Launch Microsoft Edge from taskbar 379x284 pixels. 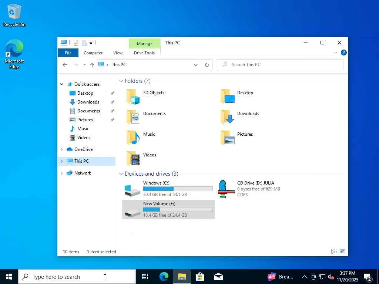[x=164, y=277]
